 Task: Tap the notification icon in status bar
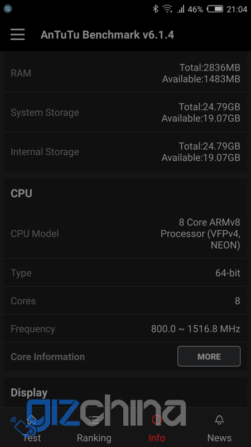pyautogui.click(x=8, y=9)
